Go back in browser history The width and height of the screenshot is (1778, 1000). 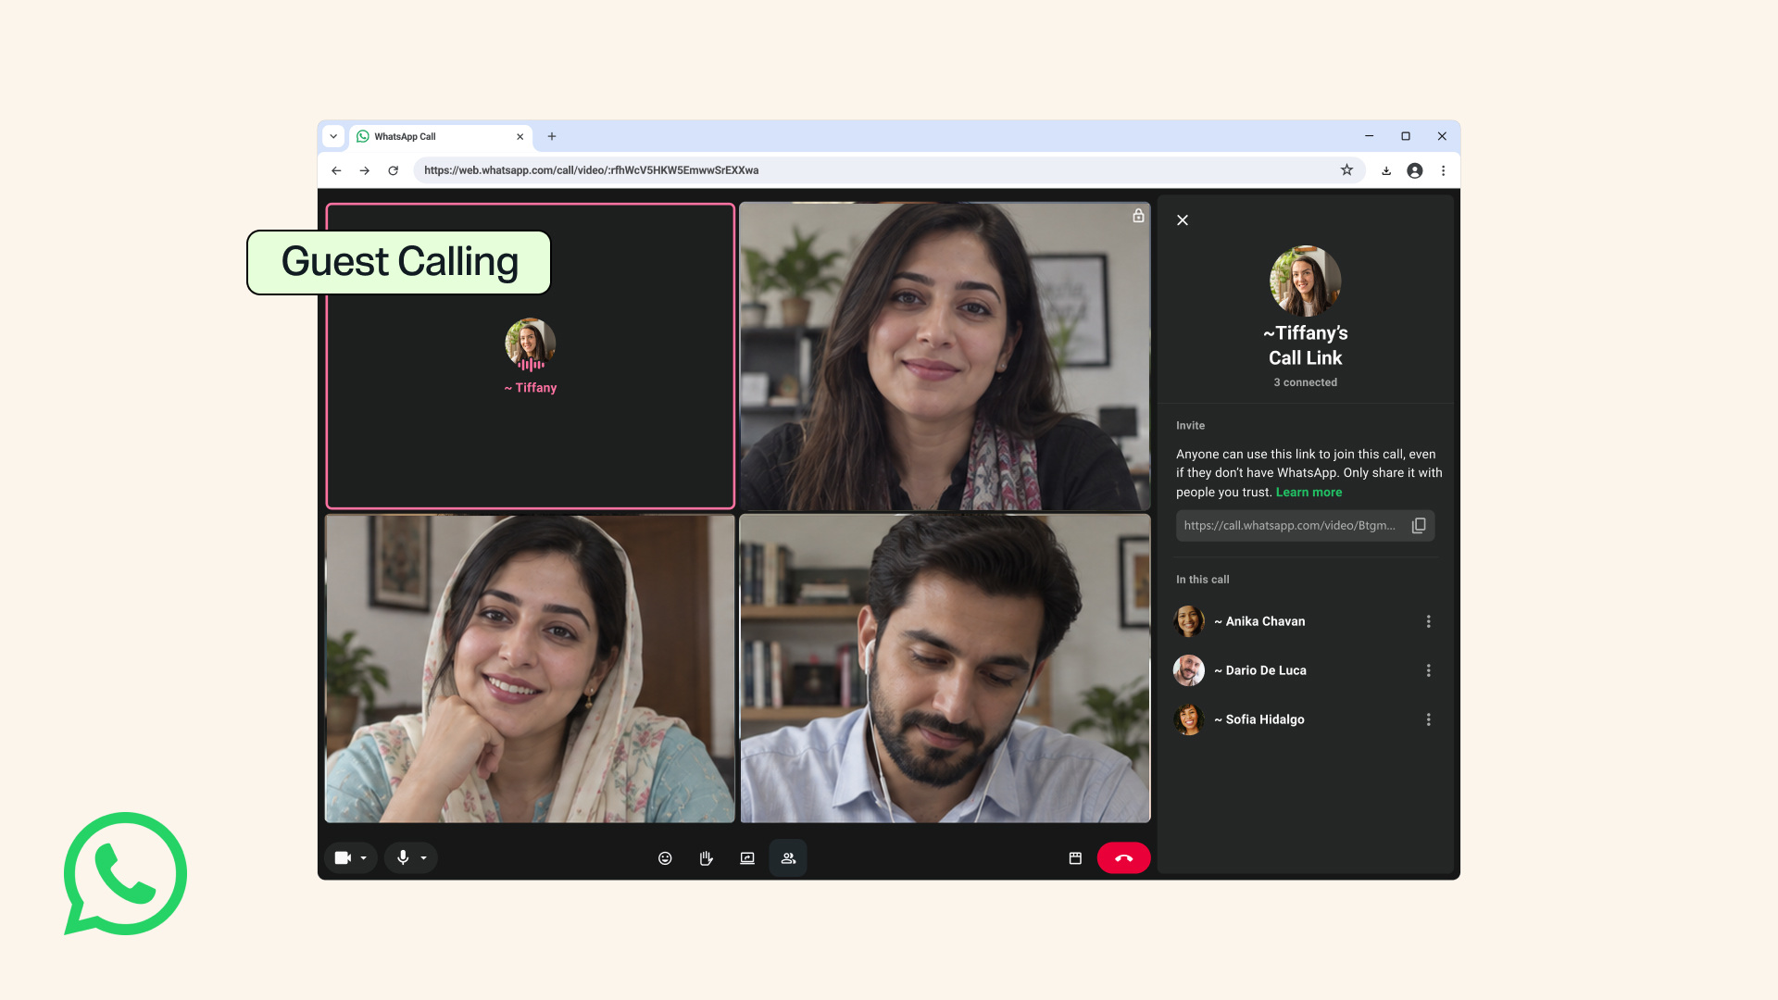pos(336,170)
